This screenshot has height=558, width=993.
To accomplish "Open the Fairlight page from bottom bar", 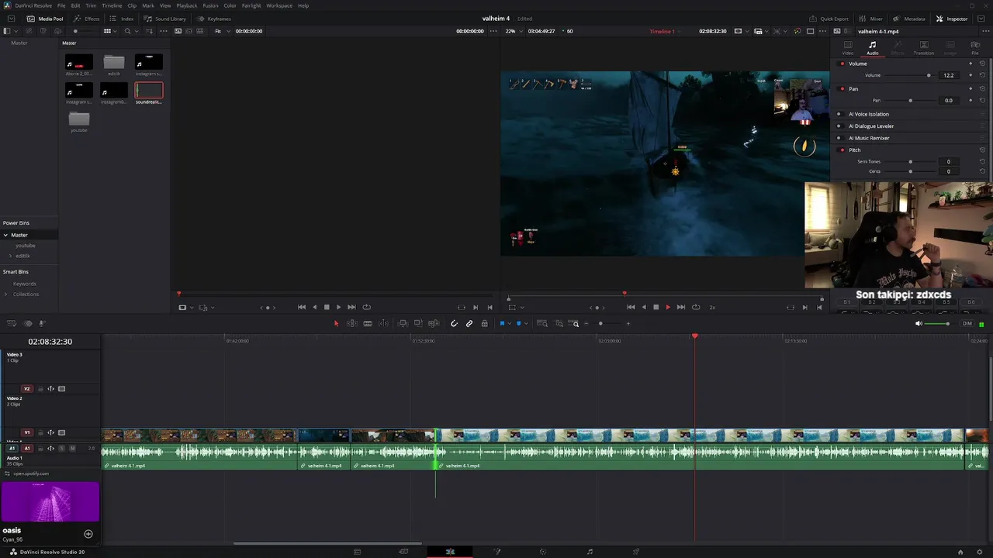I will point(590,552).
